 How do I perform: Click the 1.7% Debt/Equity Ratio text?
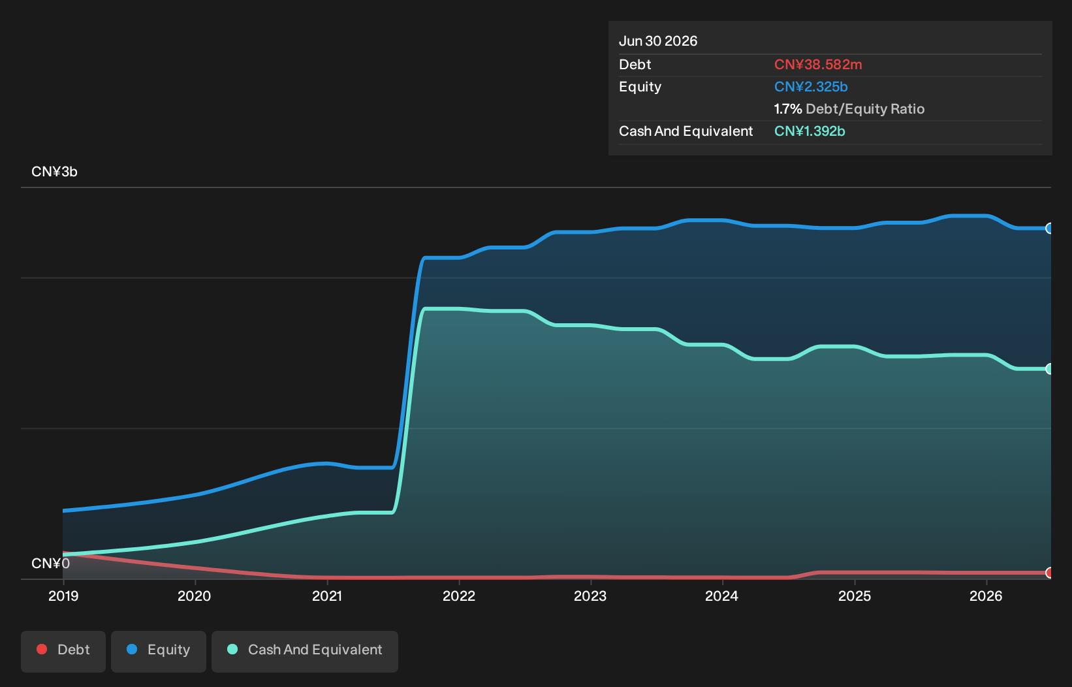tap(849, 109)
